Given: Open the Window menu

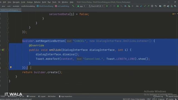Looking at the screenshot, I should point(65,2).
